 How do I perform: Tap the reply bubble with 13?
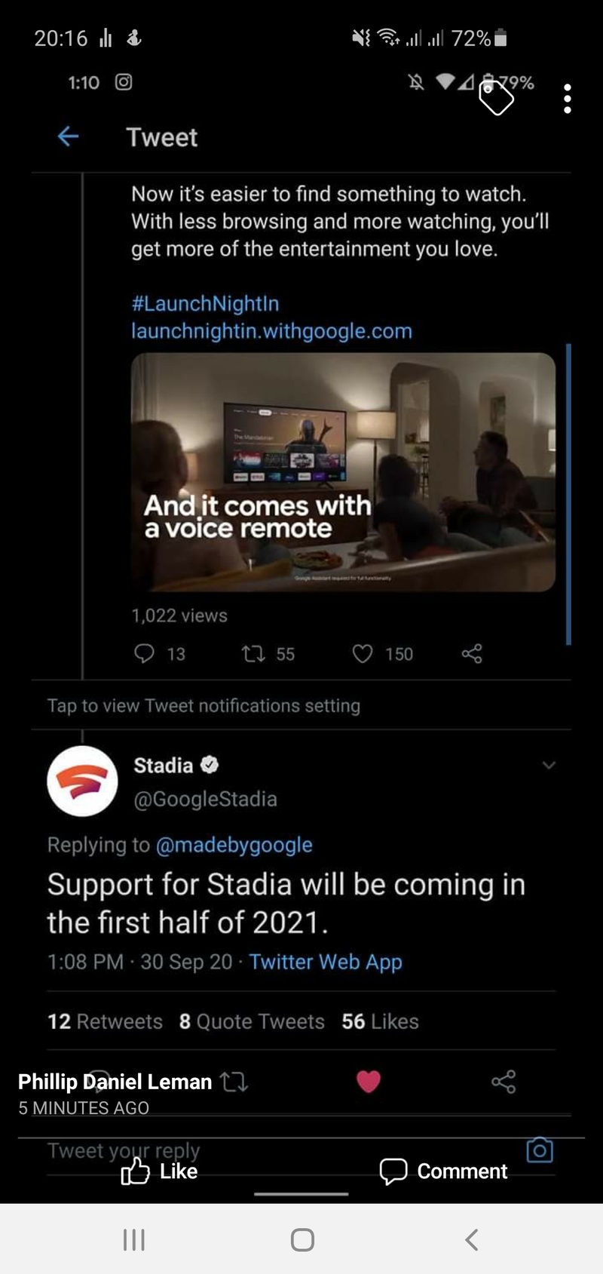pos(158,653)
